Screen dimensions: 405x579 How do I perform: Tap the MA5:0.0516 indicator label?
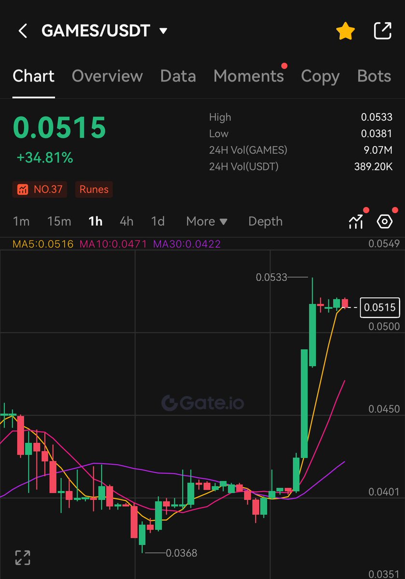[x=43, y=244]
